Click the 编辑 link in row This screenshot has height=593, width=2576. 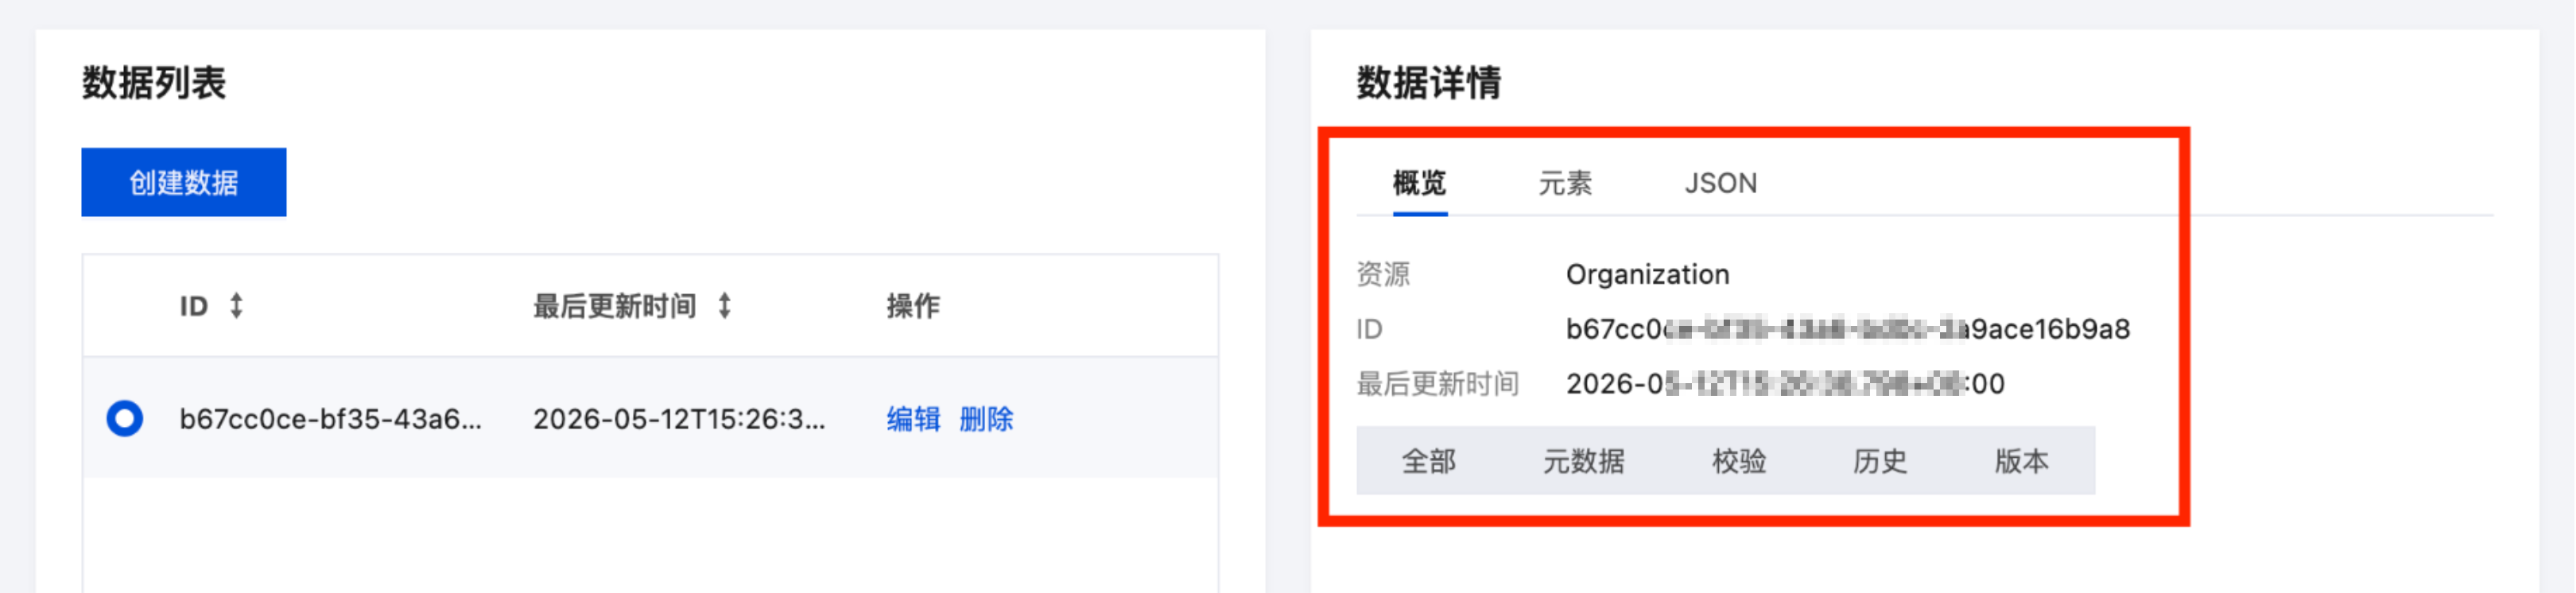click(913, 419)
